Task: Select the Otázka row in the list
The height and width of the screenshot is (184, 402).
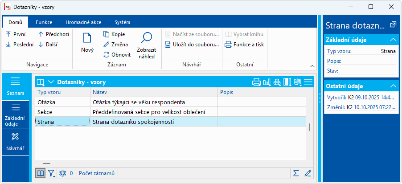Action: (62, 102)
